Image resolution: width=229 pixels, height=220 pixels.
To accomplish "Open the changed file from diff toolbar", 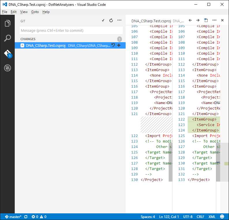I will click(206, 20).
